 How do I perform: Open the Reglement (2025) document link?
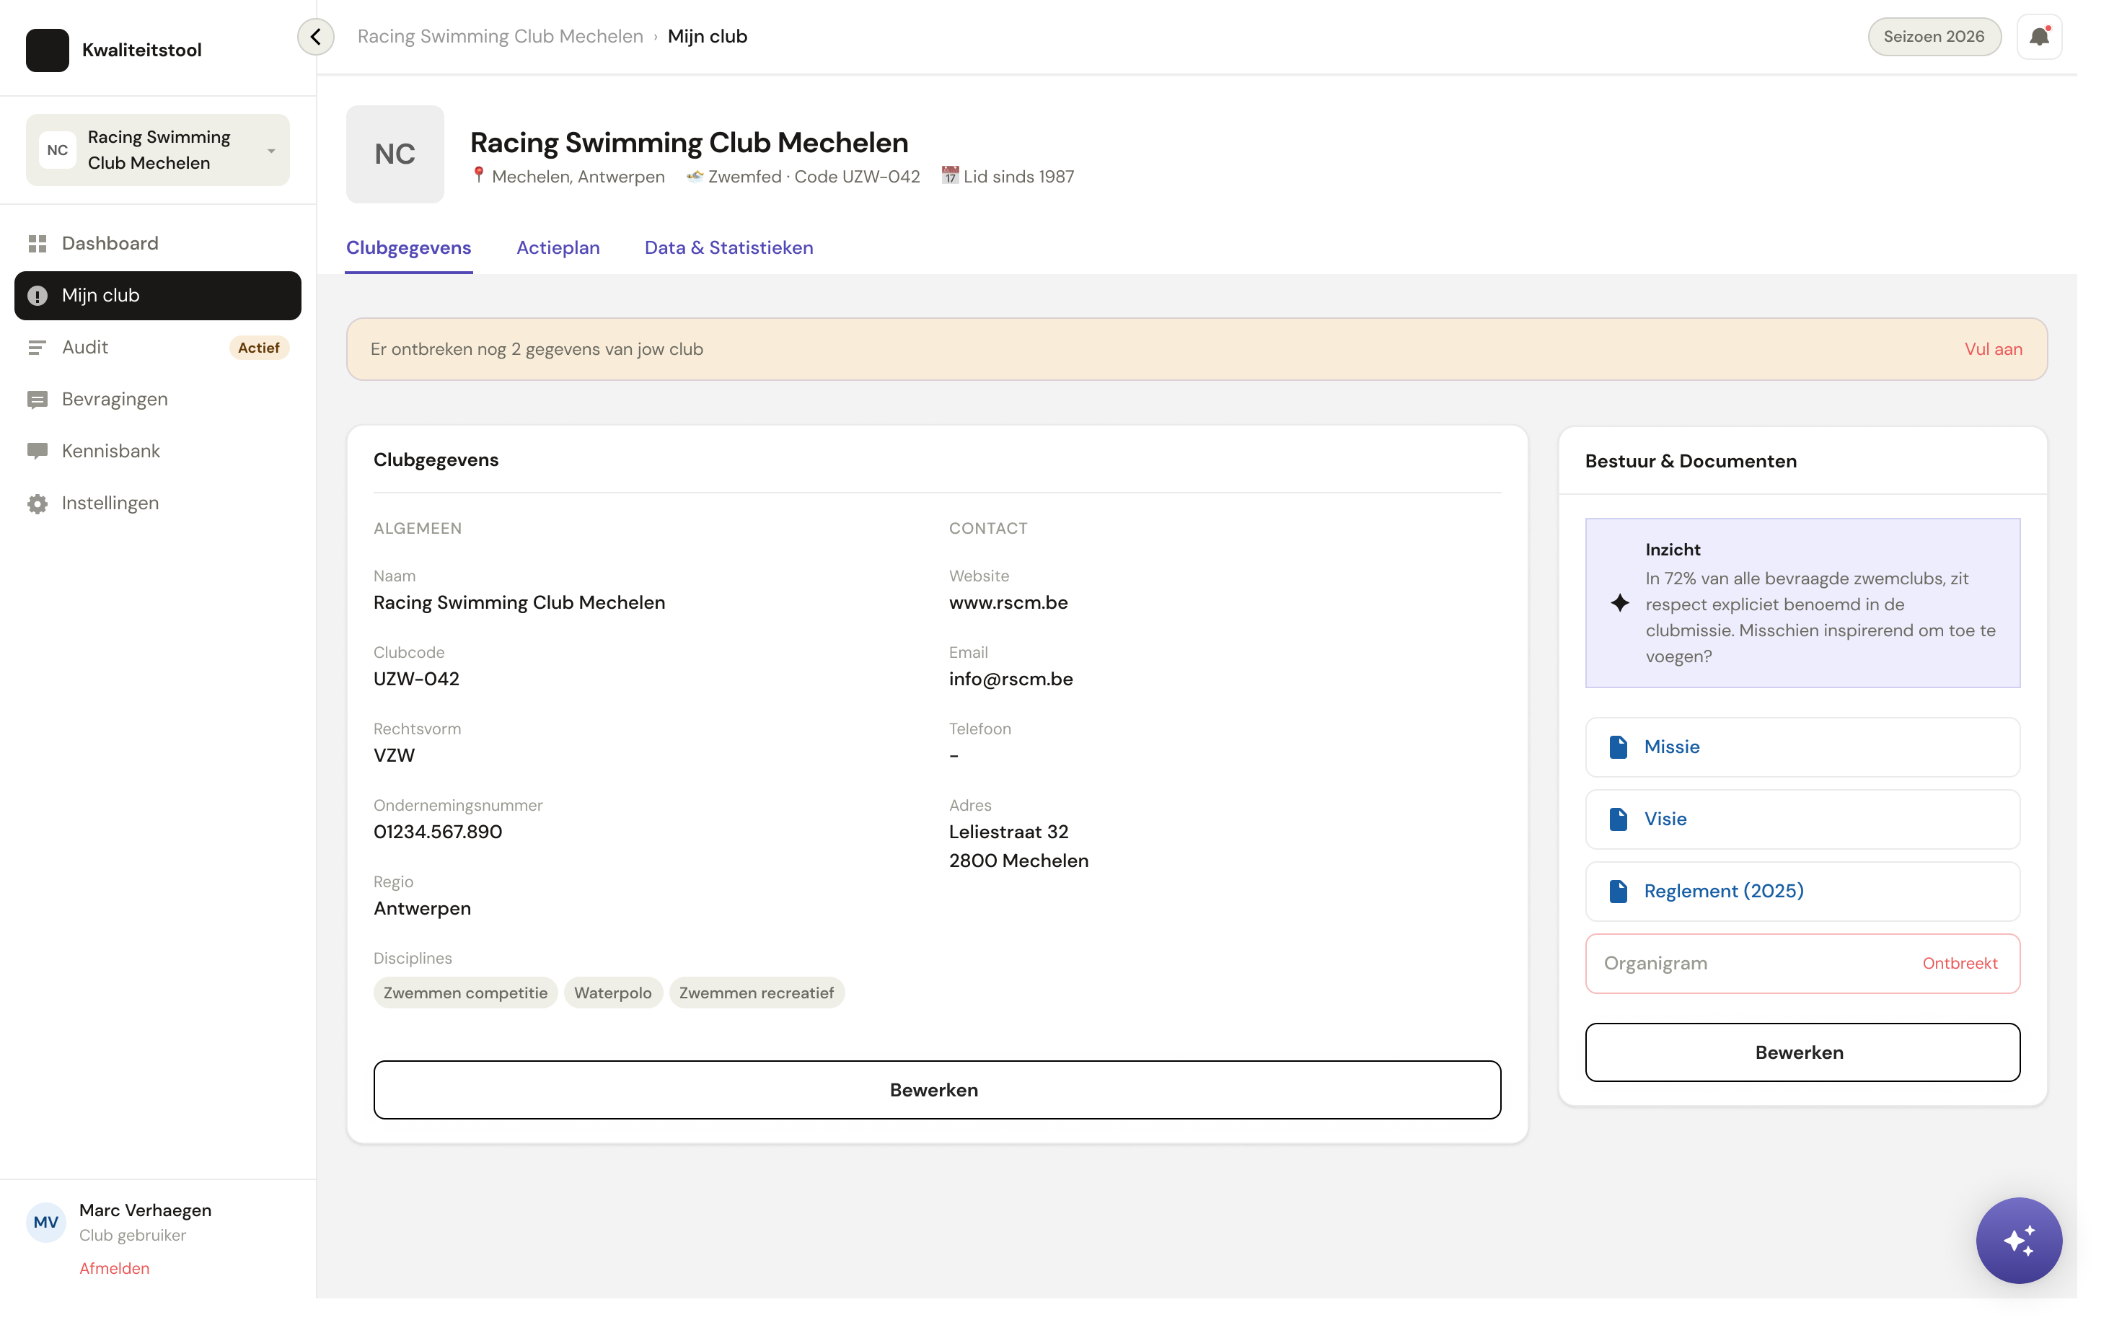(1802, 892)
